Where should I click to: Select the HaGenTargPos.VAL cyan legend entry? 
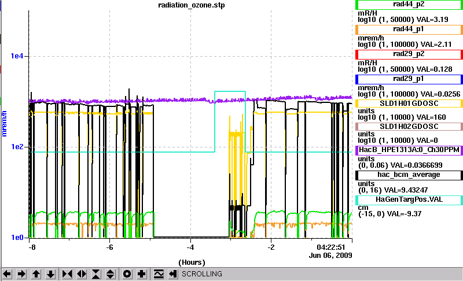click(409, 199)
